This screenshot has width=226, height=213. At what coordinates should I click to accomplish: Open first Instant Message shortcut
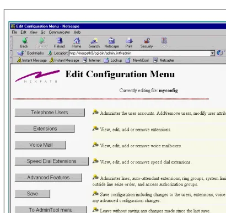pos(32,60)
